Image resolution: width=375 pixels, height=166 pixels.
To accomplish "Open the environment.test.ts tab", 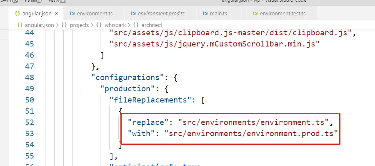I will click(282, 13).
